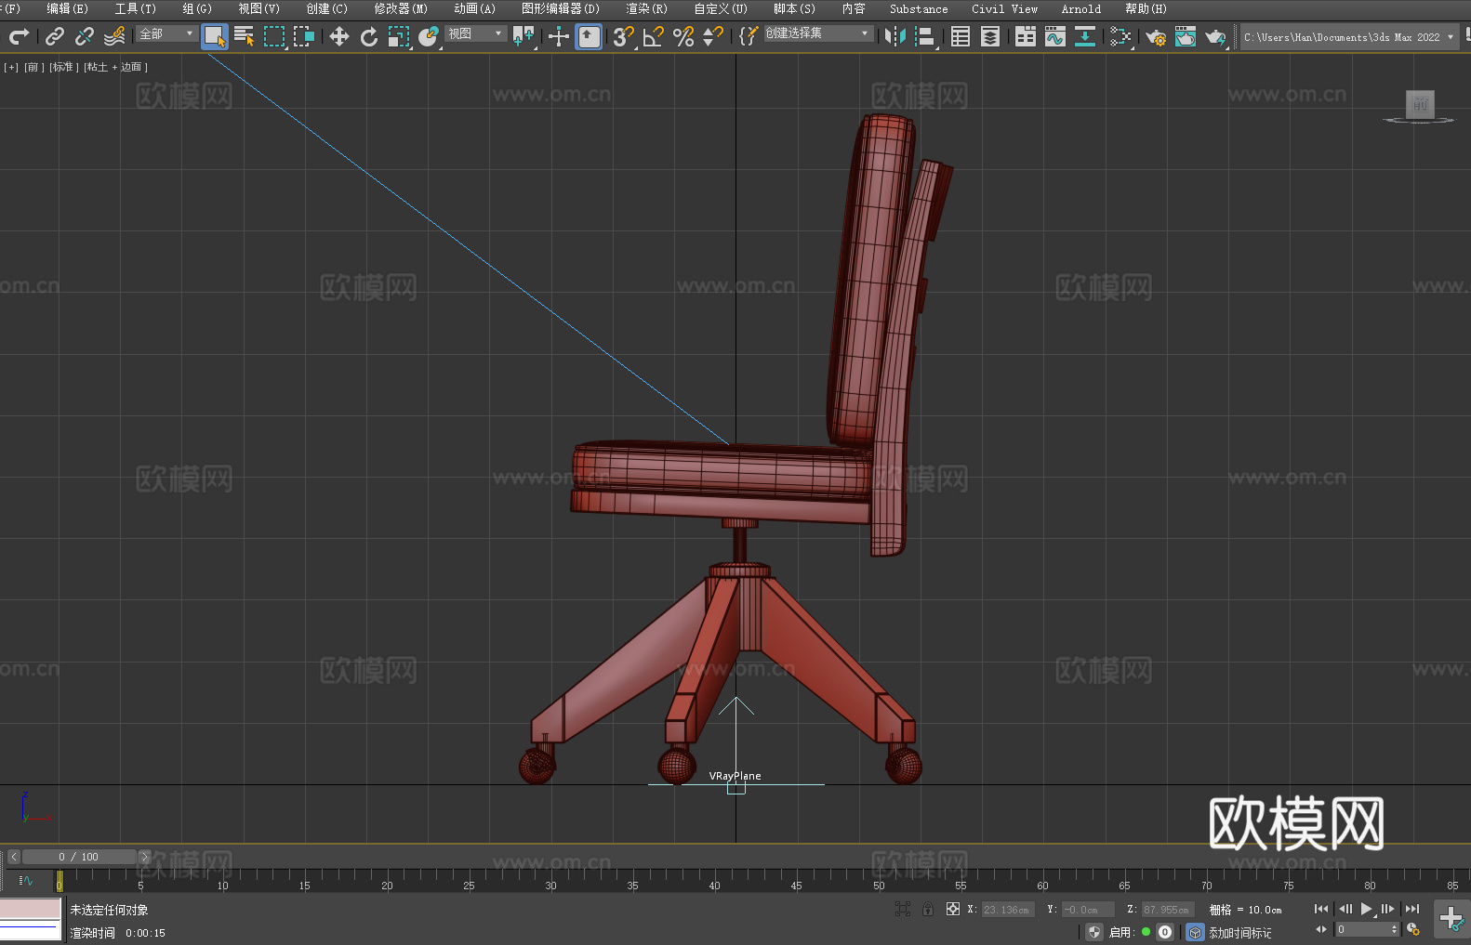Screen dimensions: 1471x945
Task: Click the pink color swatch in MAXScript listener
Action: [30, 908]
